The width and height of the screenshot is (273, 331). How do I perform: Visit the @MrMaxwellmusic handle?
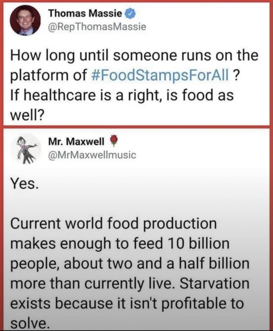(x=92, y=154)
